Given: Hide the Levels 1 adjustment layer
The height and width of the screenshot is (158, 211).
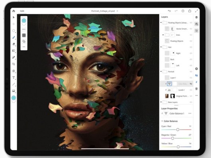Looking at the screenshot, I should pos(191,90).
